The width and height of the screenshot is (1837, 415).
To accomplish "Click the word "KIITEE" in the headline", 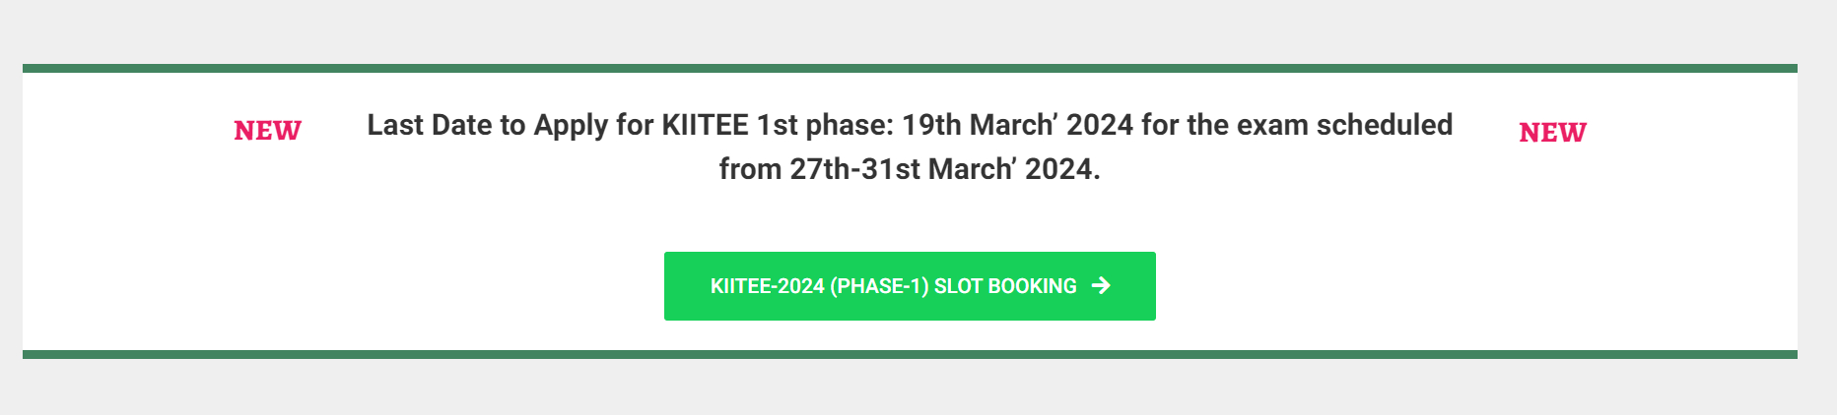I will click(x=705, y=126).
